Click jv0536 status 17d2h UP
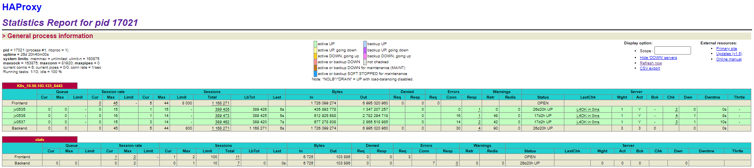 coord(543,116)
